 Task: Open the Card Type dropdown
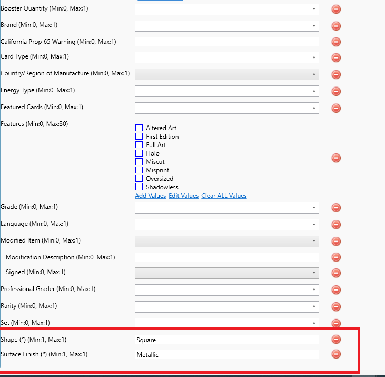point(227,57)
